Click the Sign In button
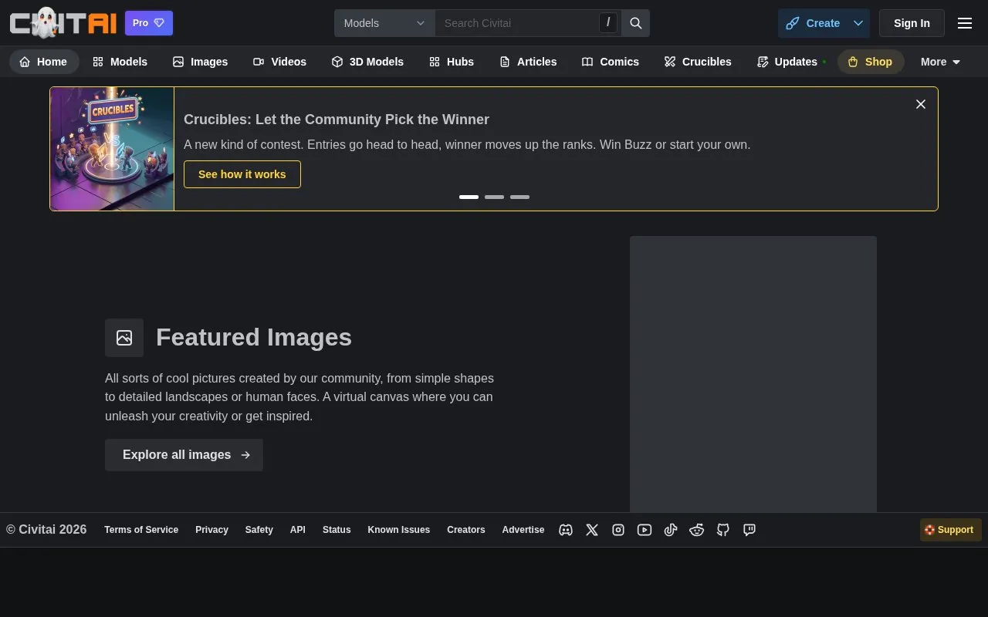The image size is (988, 617). (912, 23)
